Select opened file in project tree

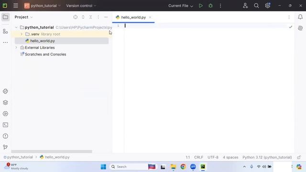76,17
